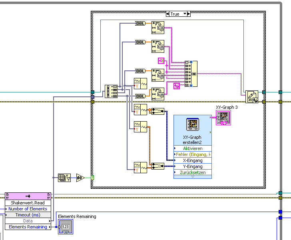
Task: Click the X-Eingang input row
Action: point(193,160)
